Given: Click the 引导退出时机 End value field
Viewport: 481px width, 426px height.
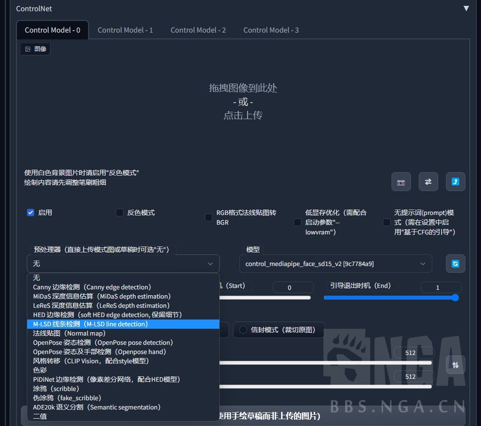Looking at the screenshot, I should (x=441, y=287).
